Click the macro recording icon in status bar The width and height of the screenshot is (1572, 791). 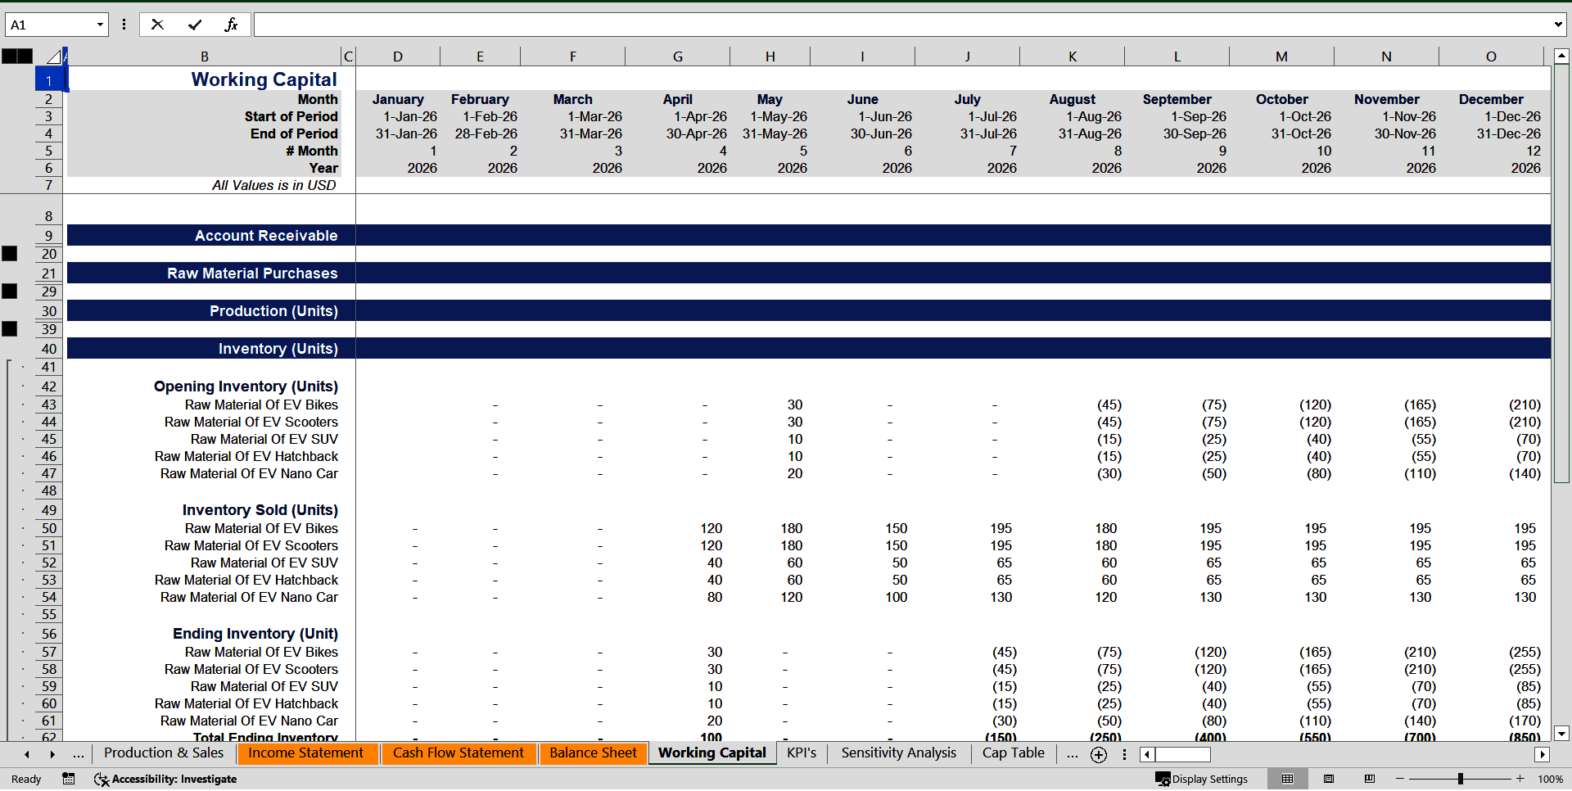click(x=69, y=779)
